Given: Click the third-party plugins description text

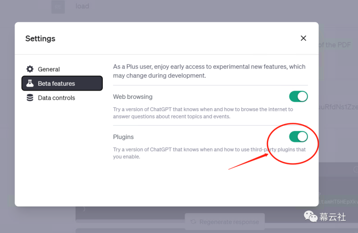Looking at the screenshot, I should 209,153.
